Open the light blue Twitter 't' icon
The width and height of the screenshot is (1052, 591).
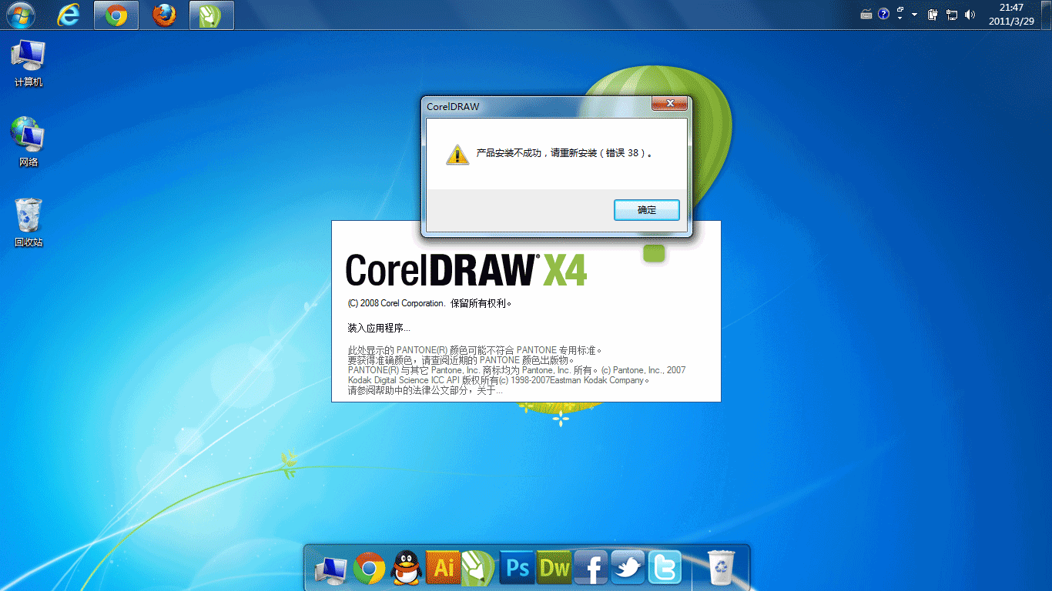tap(665, 568)
